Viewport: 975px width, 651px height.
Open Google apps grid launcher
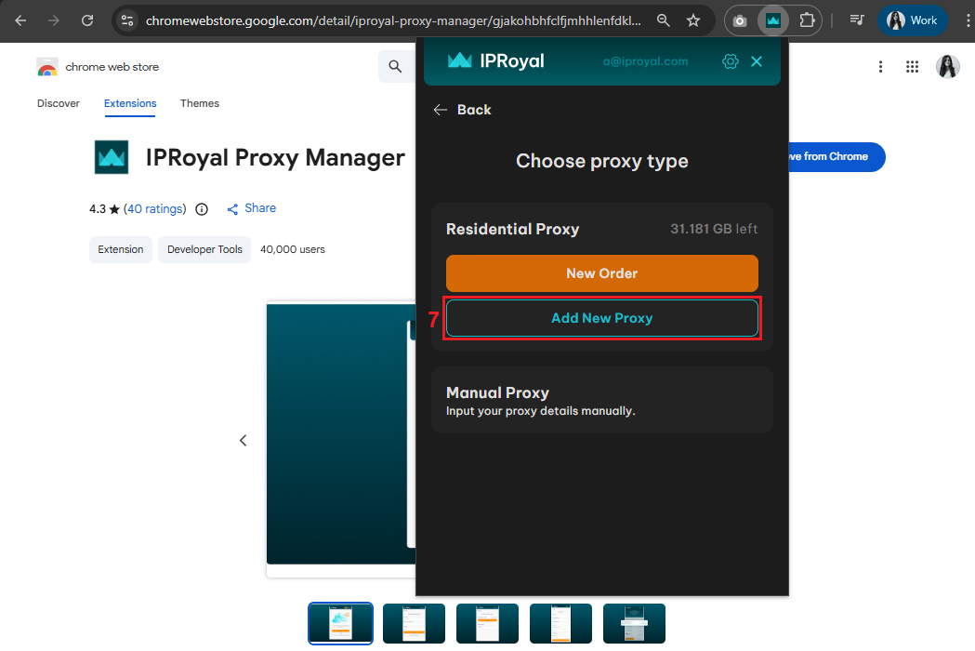[x=912, y=67]
